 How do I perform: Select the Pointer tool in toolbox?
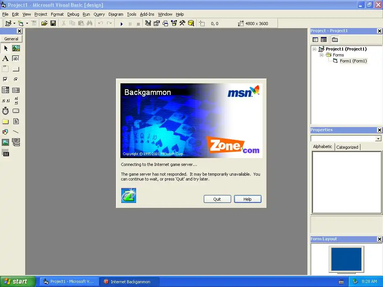coord(6,48)
